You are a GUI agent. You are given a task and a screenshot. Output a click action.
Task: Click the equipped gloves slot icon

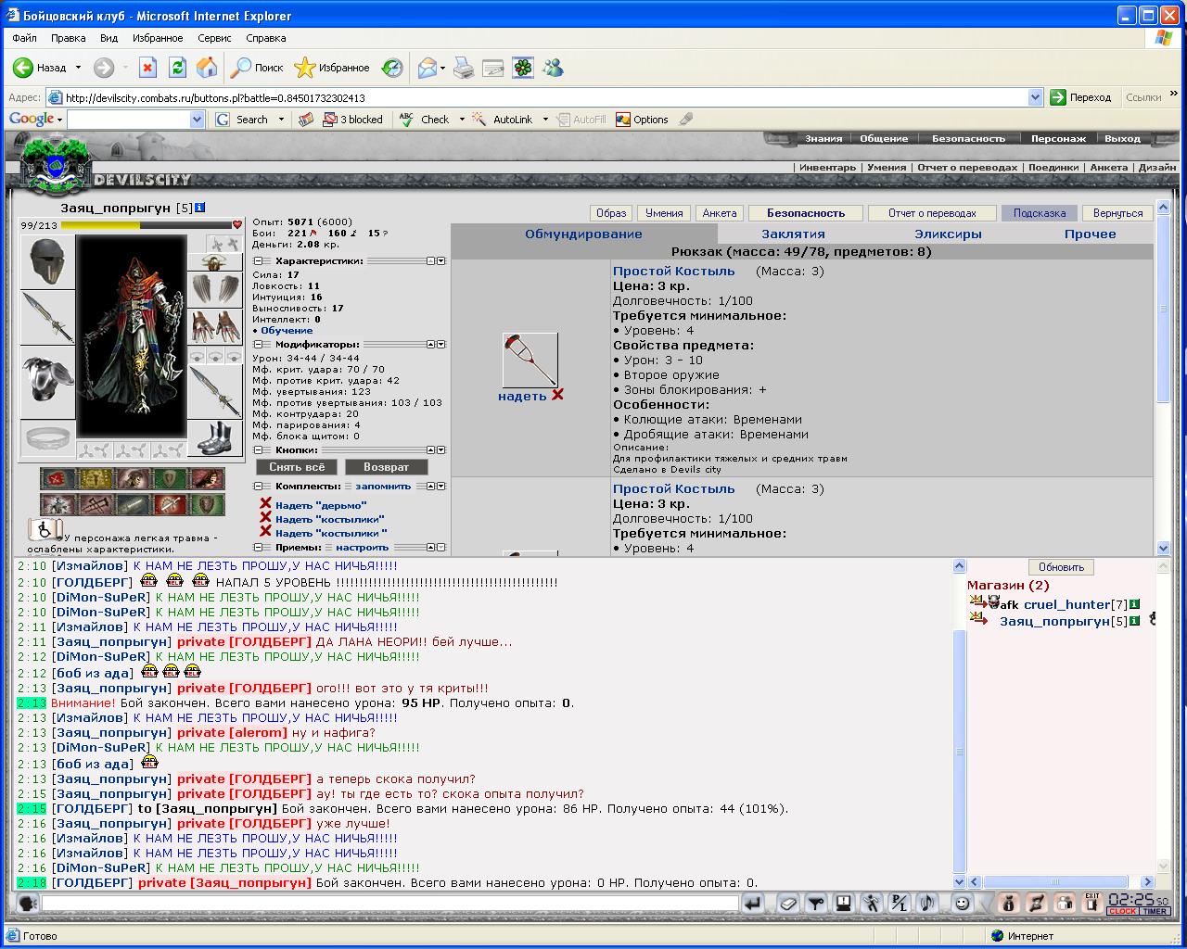pyautogui.click(x=215, y=326)
